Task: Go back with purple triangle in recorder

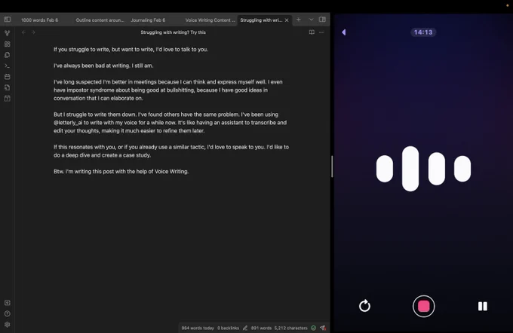Action: click(x=344, y=32)
